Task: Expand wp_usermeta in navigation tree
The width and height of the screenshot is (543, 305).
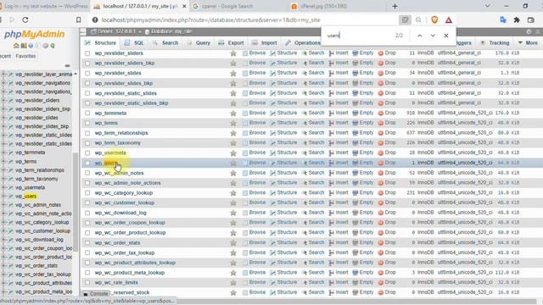Action: pyautogui.click(x=3, y=187)
